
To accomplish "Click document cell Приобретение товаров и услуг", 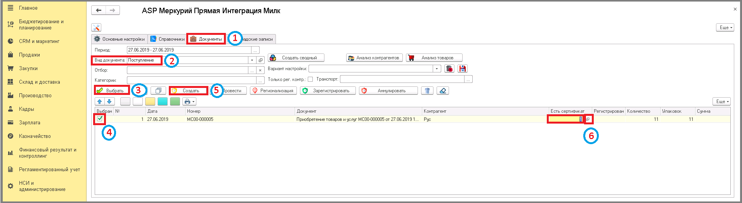I will coord(358,119).
